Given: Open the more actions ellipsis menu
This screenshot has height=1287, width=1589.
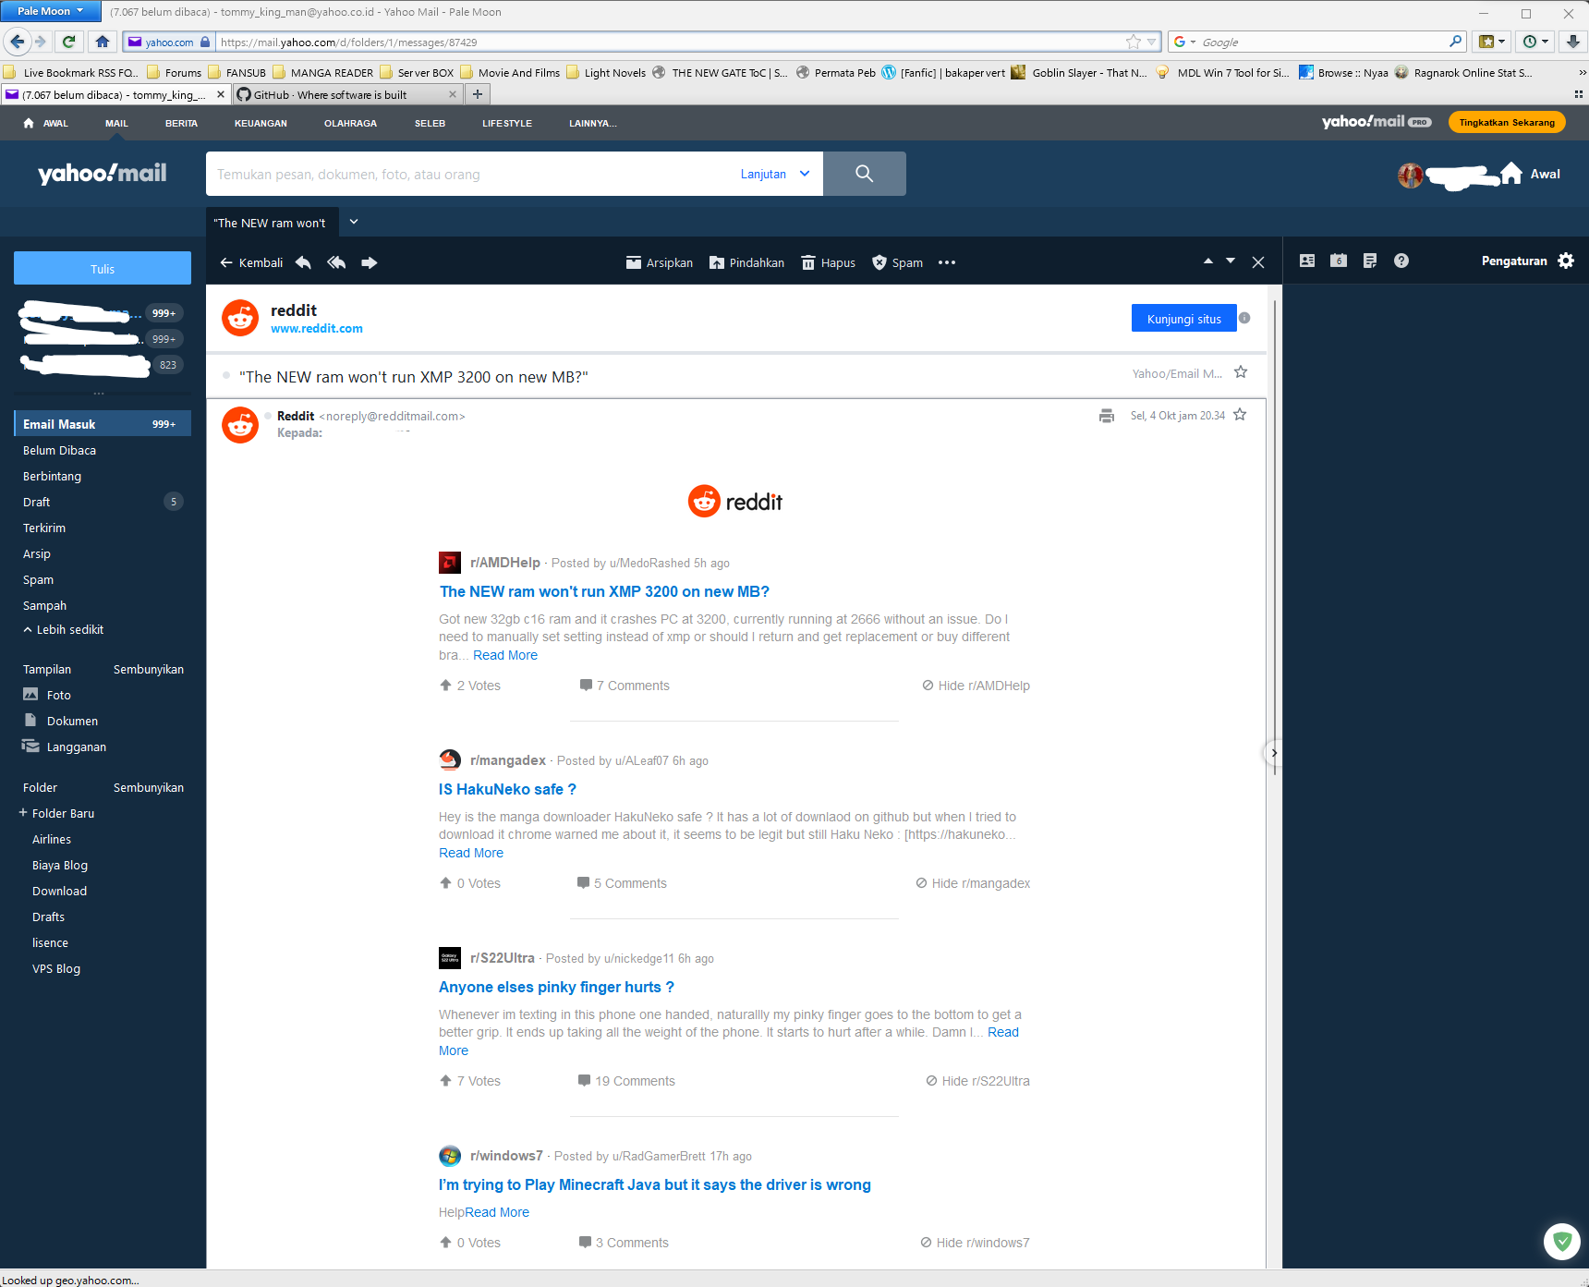Looking at the screenshot, I should tap(946, 262).
